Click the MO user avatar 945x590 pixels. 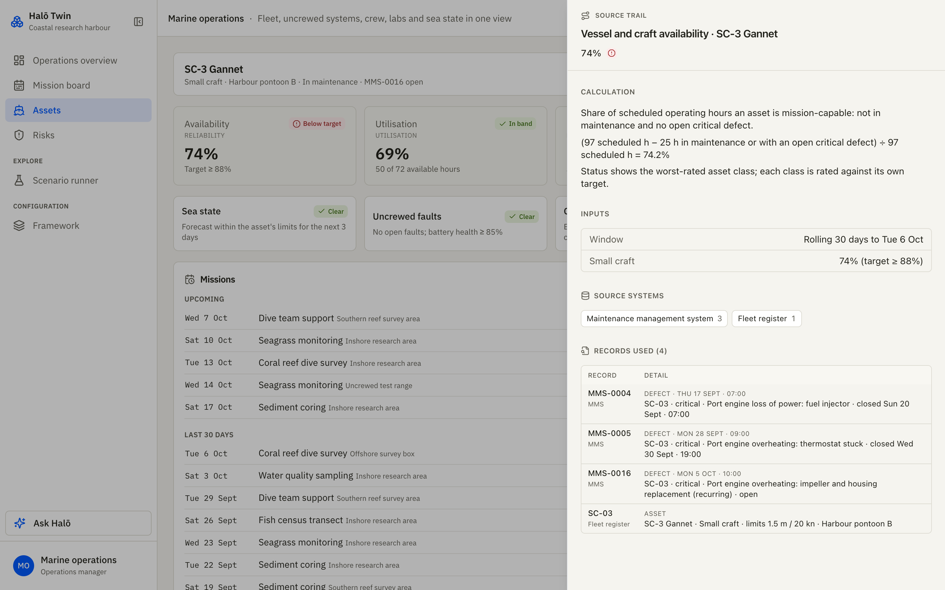[x=23, y=565]
